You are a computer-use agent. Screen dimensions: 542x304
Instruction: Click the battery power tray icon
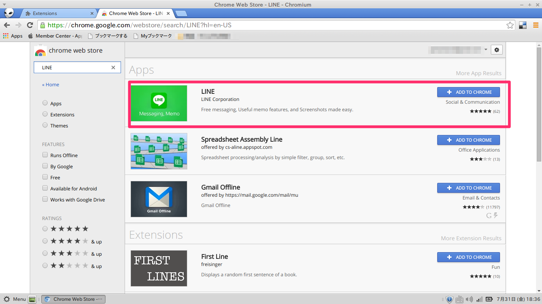[489, 299]
